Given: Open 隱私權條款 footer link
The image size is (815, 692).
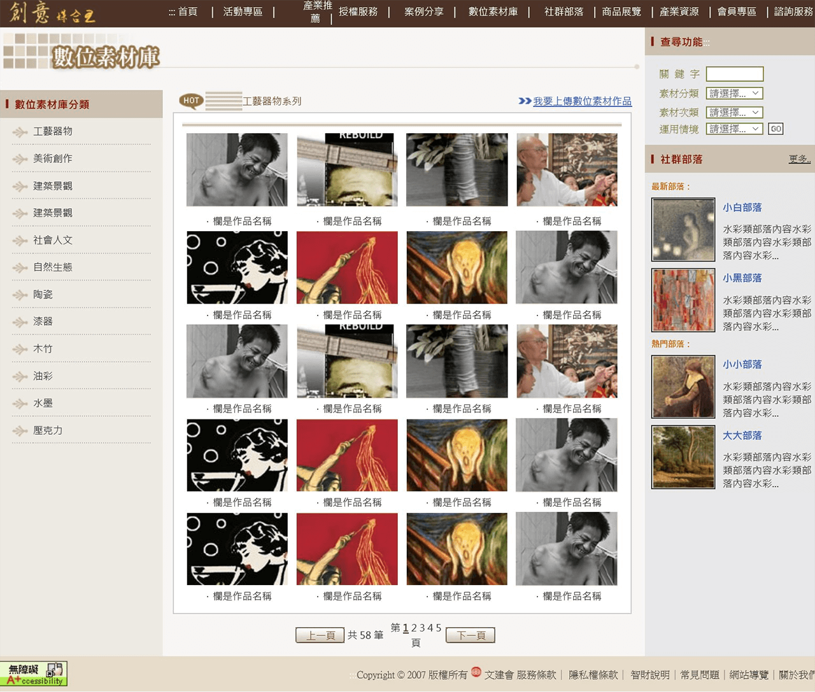Looking at the screenshot, I should point(593,675).
